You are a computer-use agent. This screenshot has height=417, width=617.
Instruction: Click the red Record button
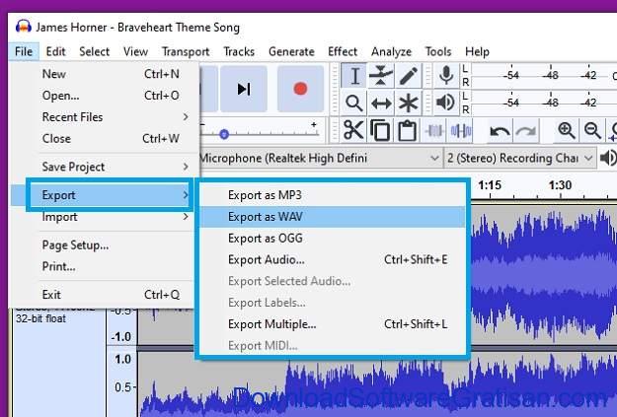point(300,89)
